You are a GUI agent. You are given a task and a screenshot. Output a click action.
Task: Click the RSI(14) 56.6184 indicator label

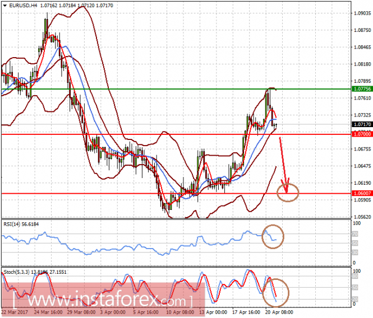point(21,224)
